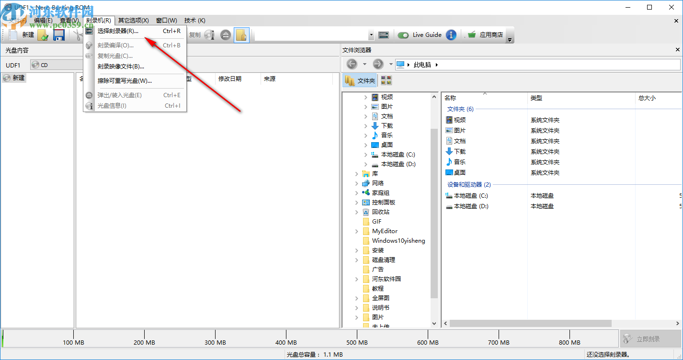Open the app store basket icon
The height and width of the screenshot is (360, 683).
[472, 34]
